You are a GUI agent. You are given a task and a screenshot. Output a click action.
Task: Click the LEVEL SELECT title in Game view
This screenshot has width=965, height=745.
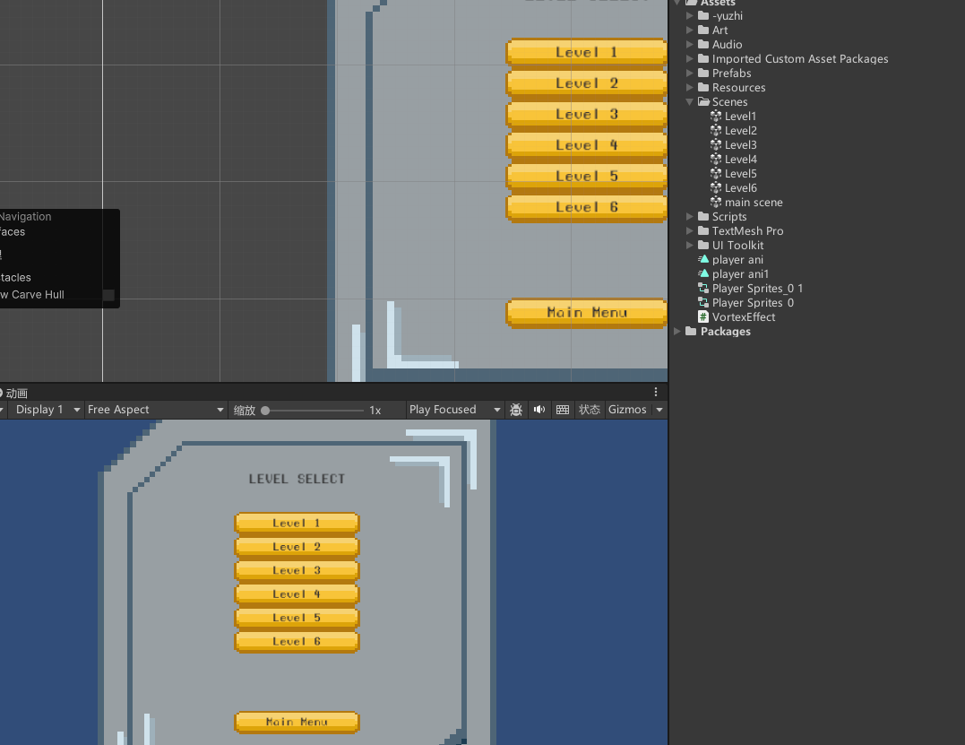point(297,479)
